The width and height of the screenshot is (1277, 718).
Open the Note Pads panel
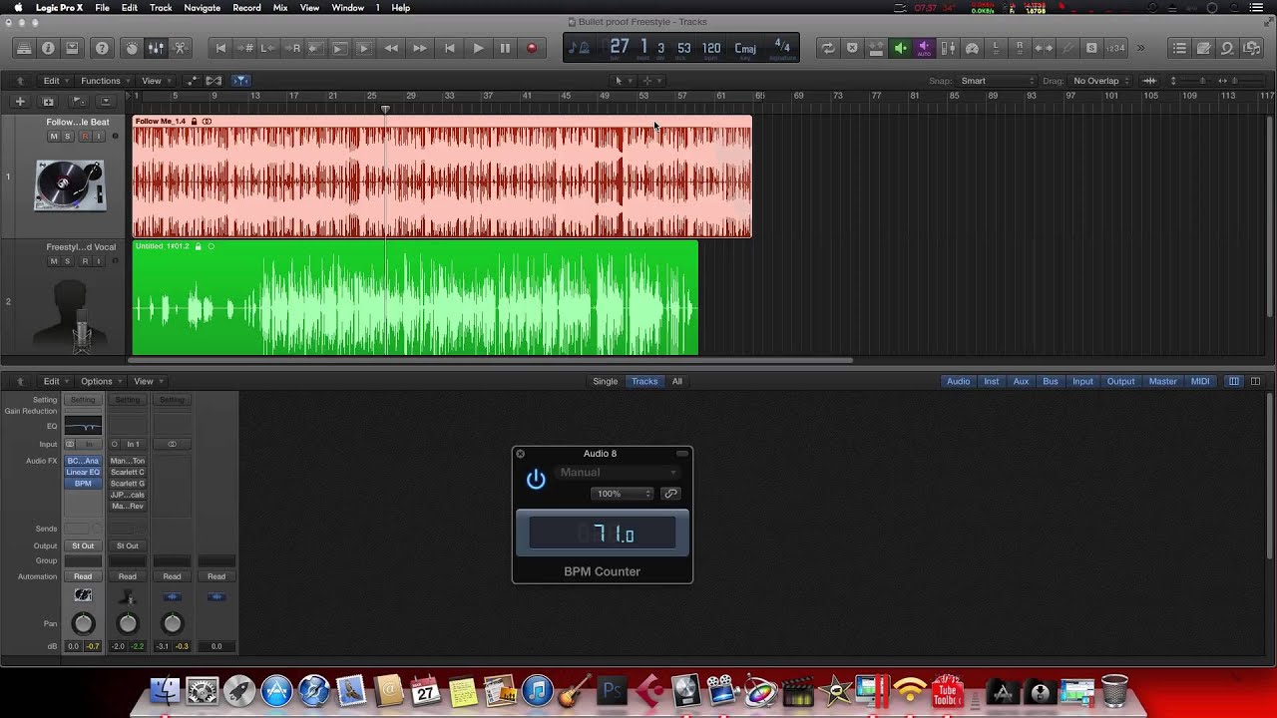click(1203, 48)
